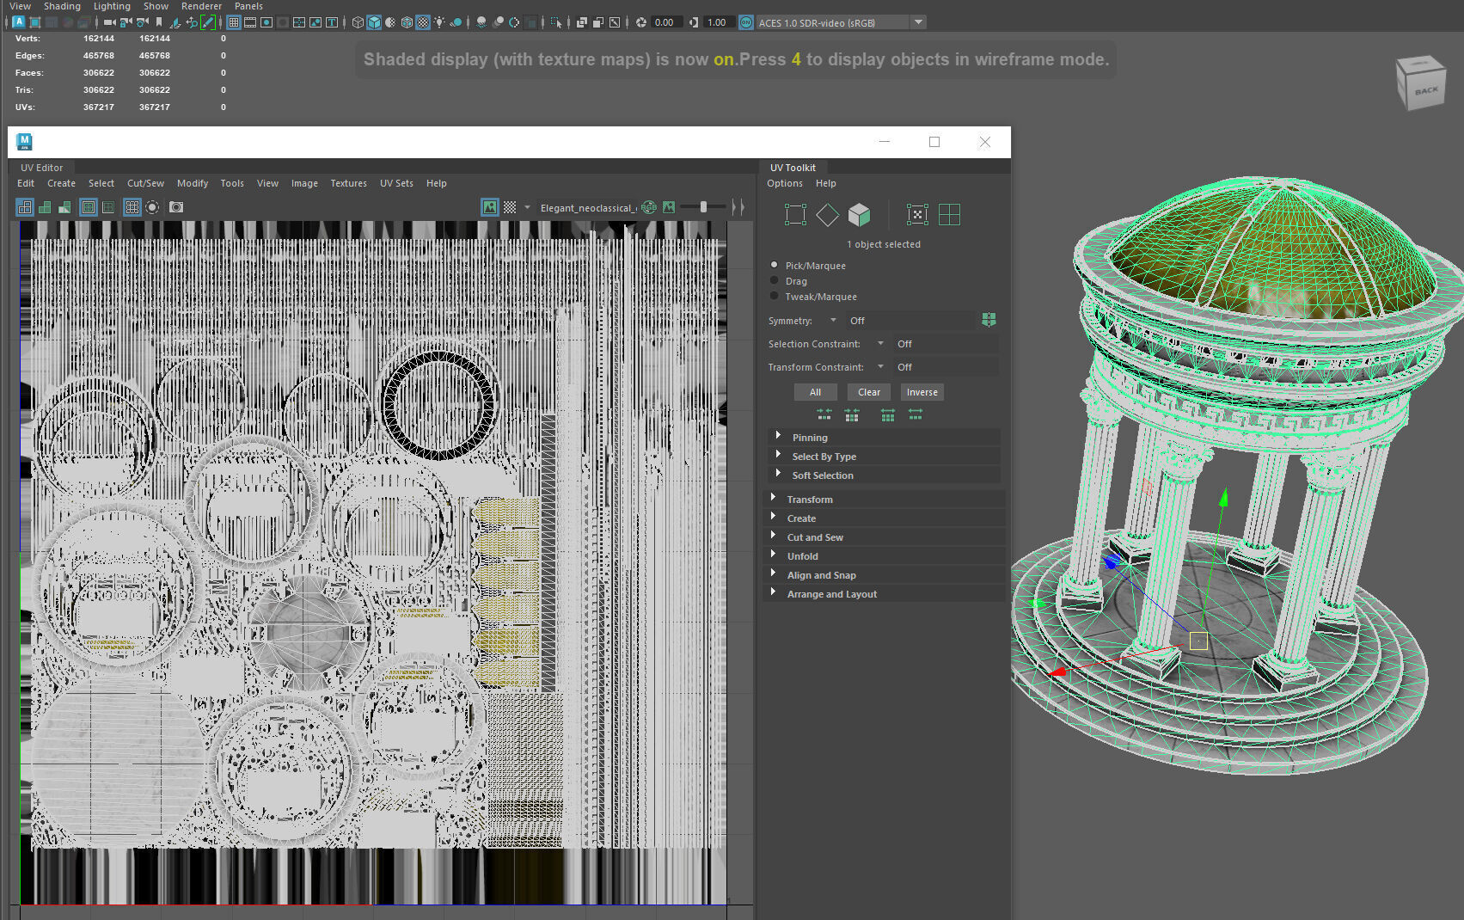Click the All selection button
The width and height of the screenshot is (1464, 920).
815,392
